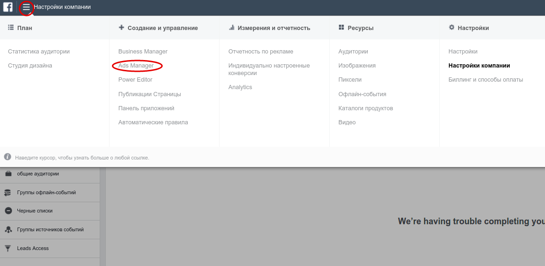
Task: Click the info icon in the hint bar
Action: 8,157
